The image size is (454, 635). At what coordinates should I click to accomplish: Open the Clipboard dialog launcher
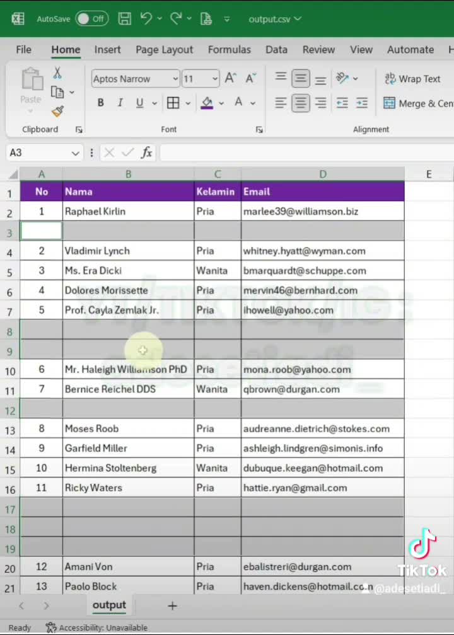point(79,130)
